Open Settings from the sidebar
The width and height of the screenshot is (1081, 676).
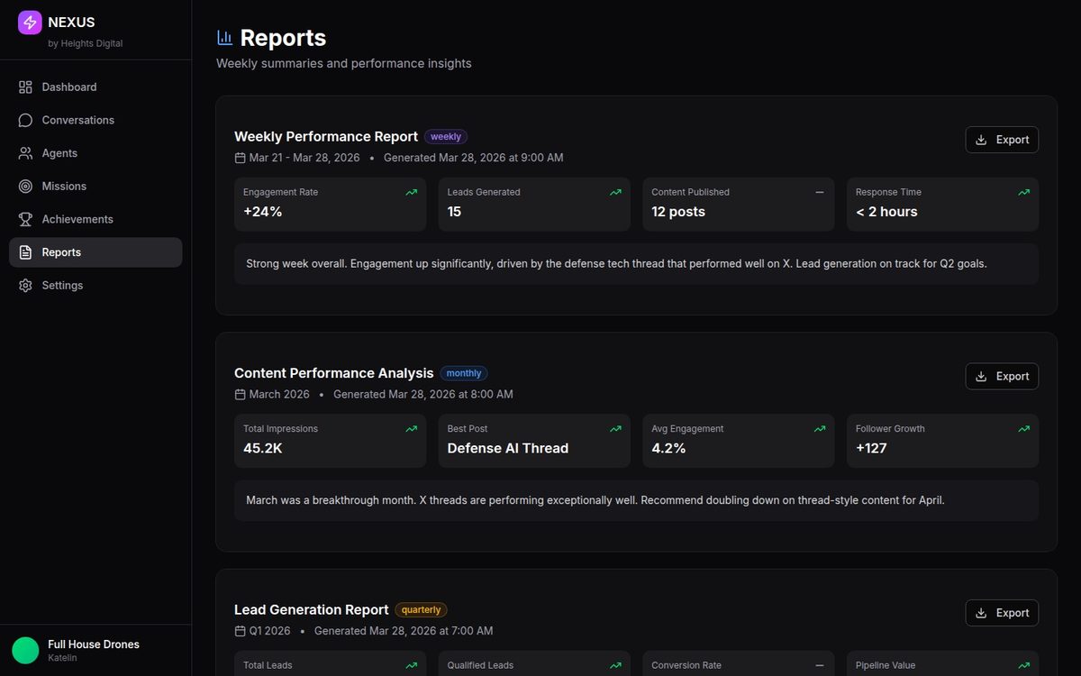coord(95,286)
